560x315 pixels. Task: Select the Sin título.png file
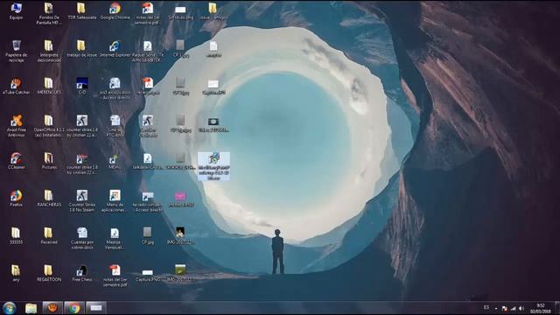tap(180, 12)
